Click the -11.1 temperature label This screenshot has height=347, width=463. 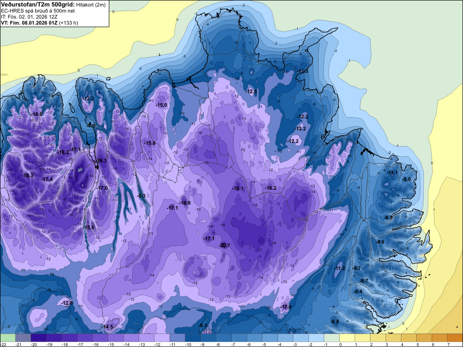(392, 173)
